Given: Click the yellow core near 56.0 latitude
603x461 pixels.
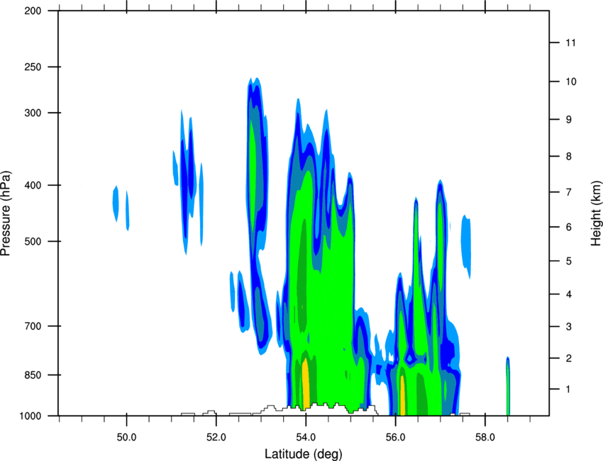Looking at the screenshot, I should coord(402,395).
